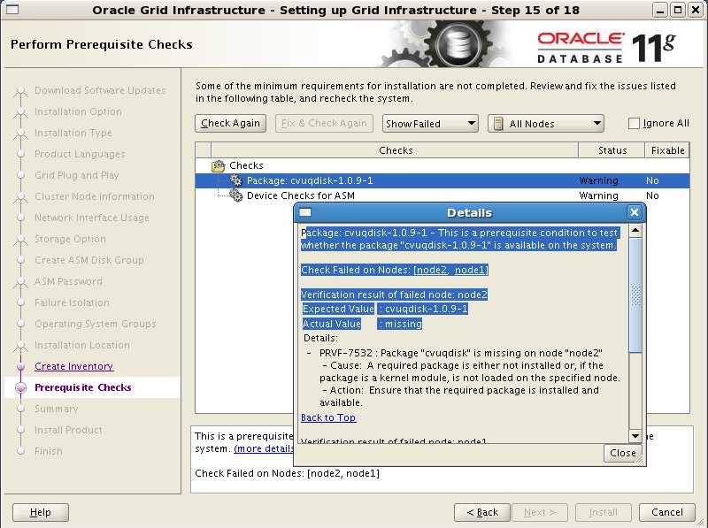Image resolution: width=708 pixels, height=528 pixels.
Task: Click the disabled Install button
Action: [x=604, y=512]
